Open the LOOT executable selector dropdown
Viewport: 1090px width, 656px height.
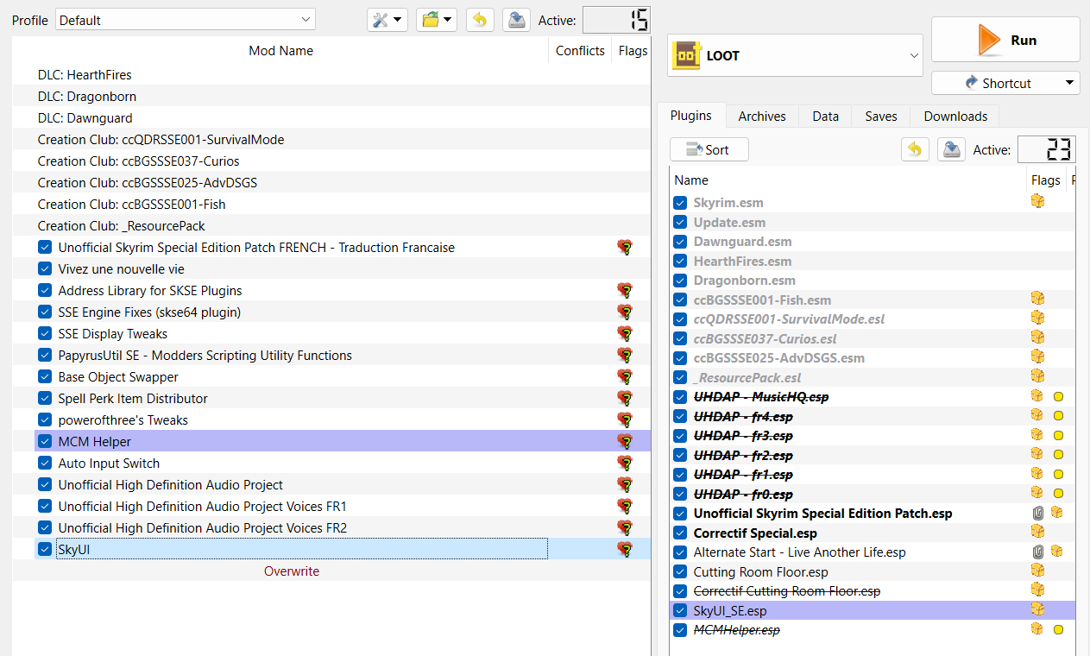[795, 55]
